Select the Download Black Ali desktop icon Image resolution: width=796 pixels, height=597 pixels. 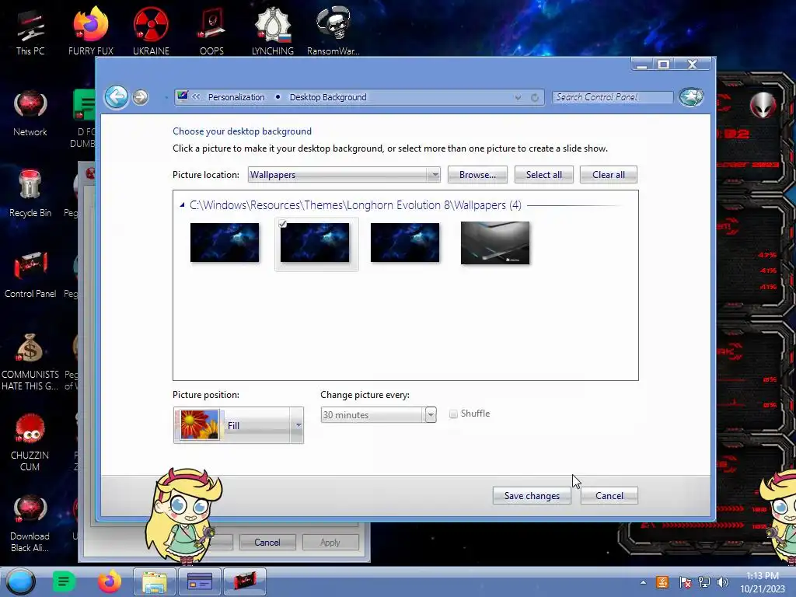click(x=30, y=523)
